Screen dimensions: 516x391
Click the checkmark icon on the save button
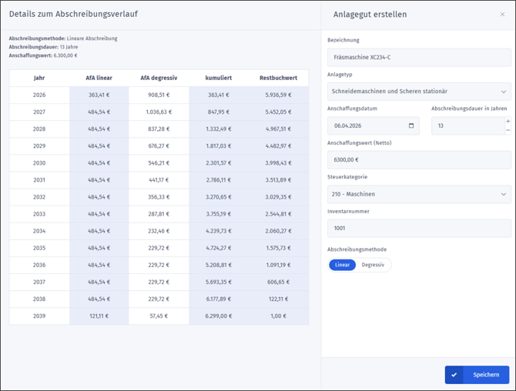point(454,375)
